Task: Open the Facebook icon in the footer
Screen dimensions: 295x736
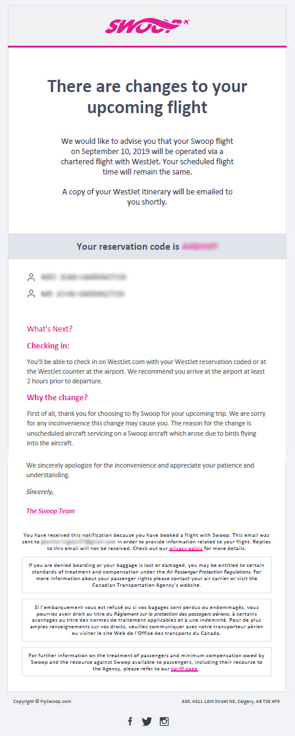Action: click(130, 721)
